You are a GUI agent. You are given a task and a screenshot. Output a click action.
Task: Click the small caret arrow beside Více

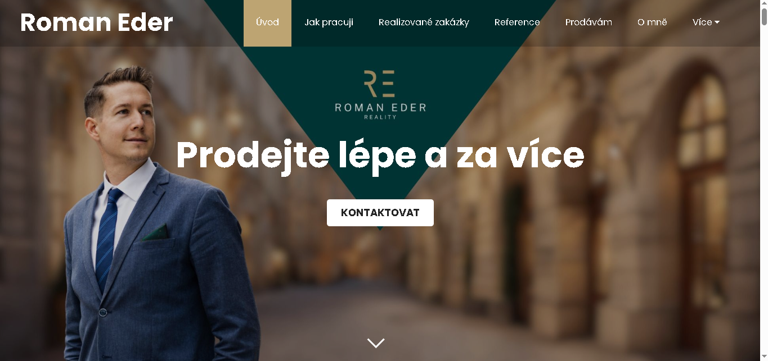tap(717, 22)
